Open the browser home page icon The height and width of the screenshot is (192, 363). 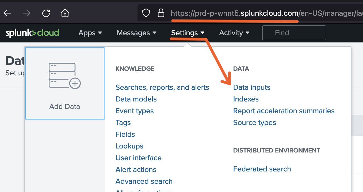coord(65,13)
